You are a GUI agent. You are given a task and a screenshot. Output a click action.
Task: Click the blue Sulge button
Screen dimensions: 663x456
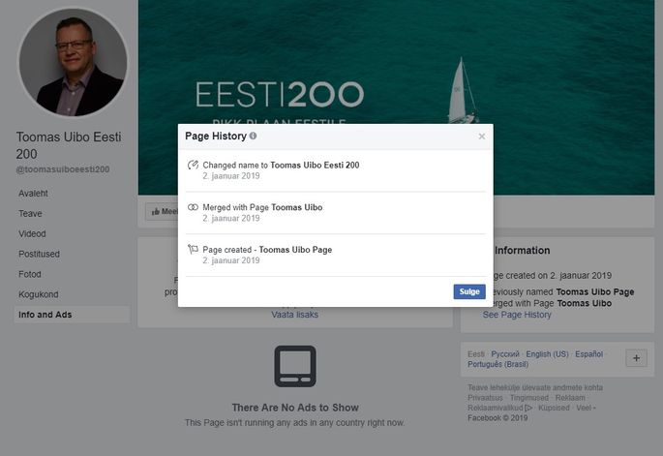469,291
